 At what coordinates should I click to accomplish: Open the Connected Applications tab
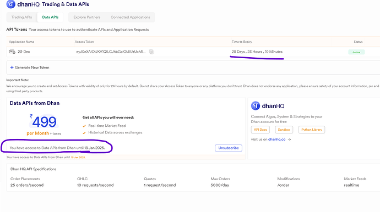coord(131,17)
